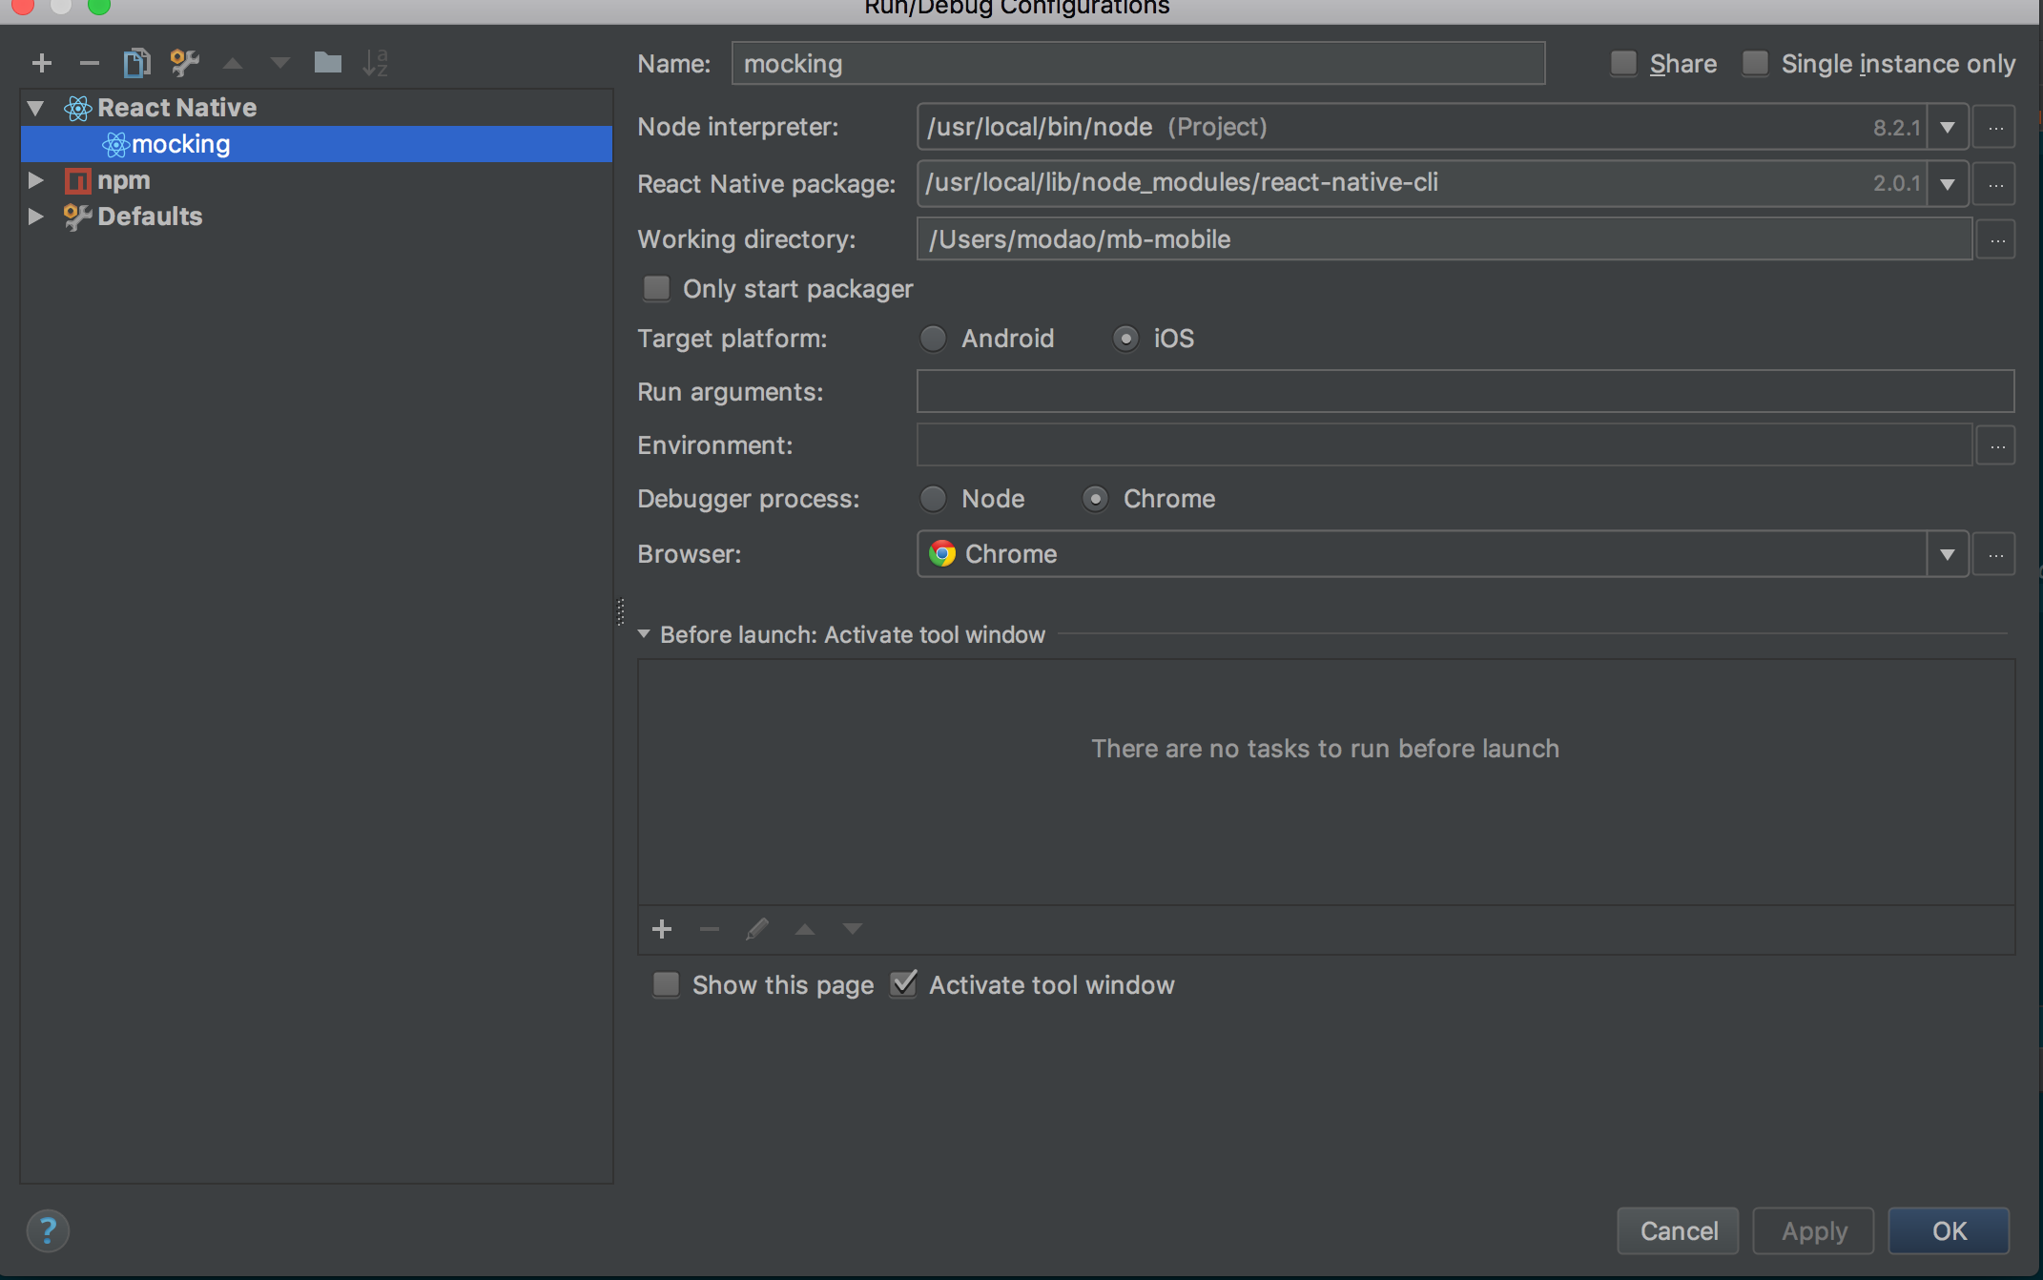Open the edit defaults wrench icon

click(184, 63)
